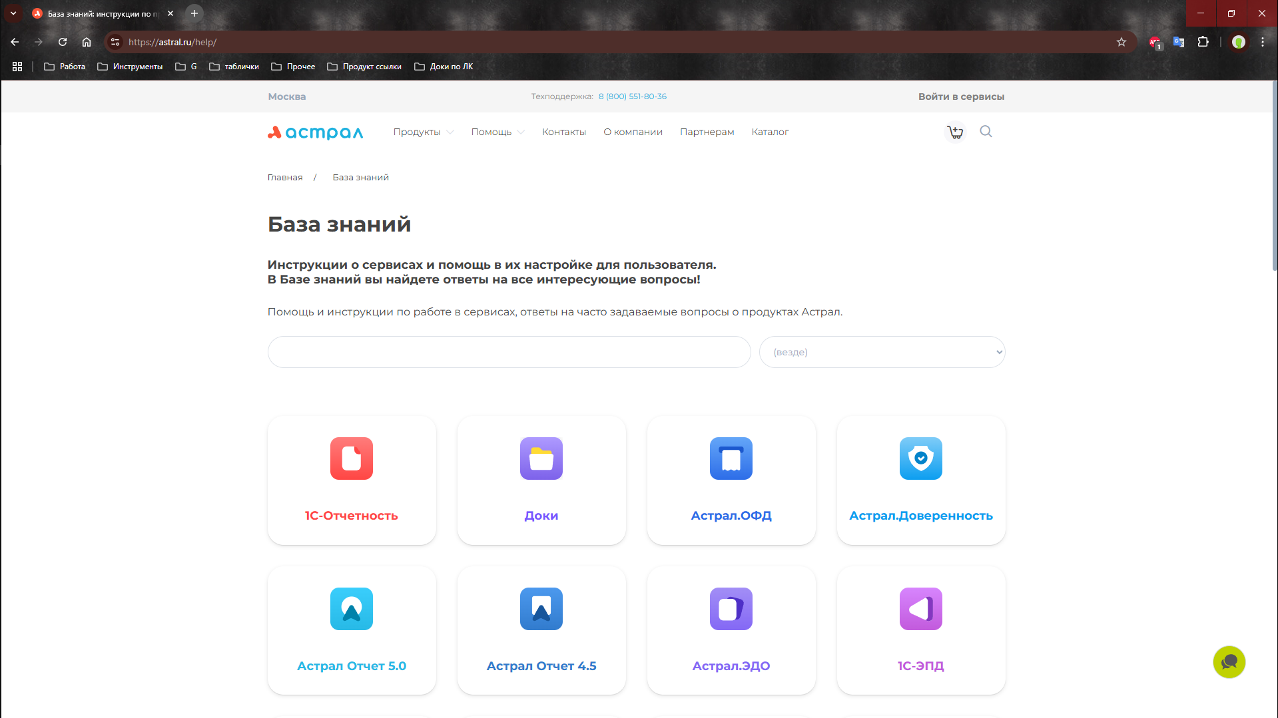Go to Главная breadcrumb
Screen dimensions: 1278x718
pyautogui.click(x=285, y=178)
